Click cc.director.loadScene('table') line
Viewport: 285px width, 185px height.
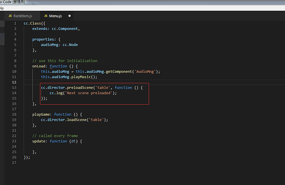pos(74,120)
